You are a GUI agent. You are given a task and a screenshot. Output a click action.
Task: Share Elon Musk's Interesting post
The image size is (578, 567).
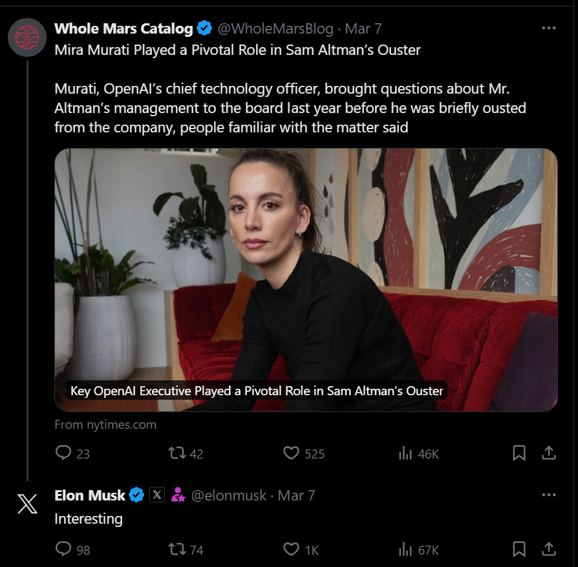pyautogui.click(x=549, y=549)
